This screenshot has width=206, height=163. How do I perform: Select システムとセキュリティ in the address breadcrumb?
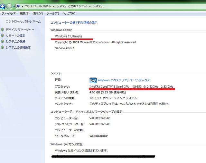(72, 6)
